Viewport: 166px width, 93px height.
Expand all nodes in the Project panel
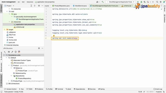(31, 6)
